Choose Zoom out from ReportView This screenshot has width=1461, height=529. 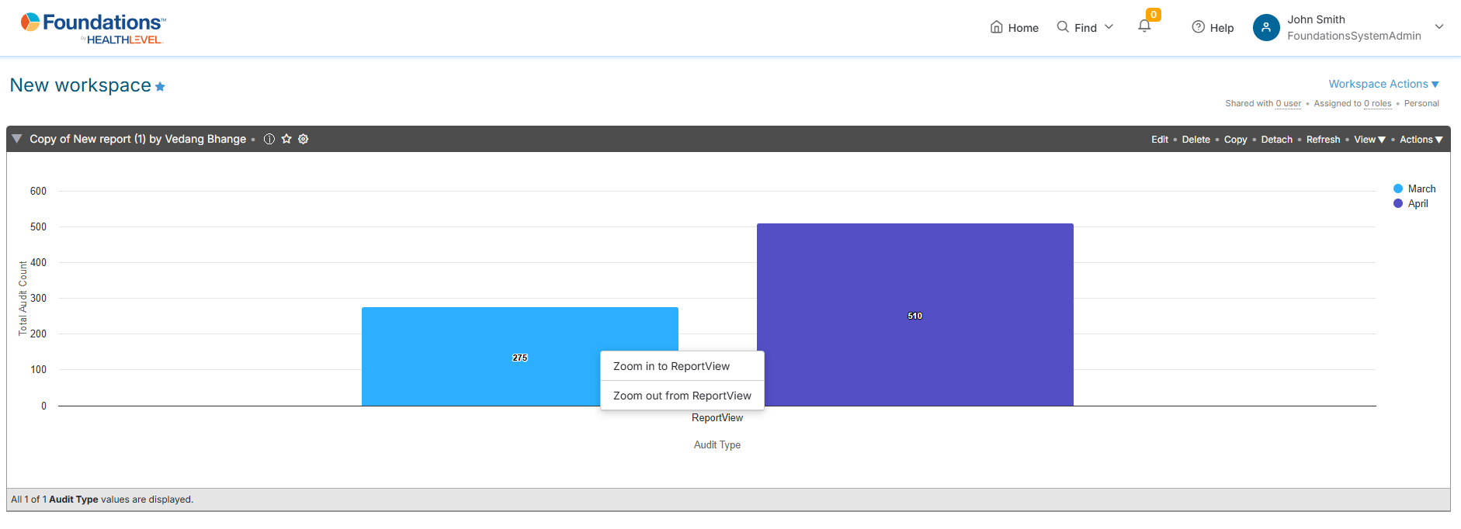pos(682,396)
